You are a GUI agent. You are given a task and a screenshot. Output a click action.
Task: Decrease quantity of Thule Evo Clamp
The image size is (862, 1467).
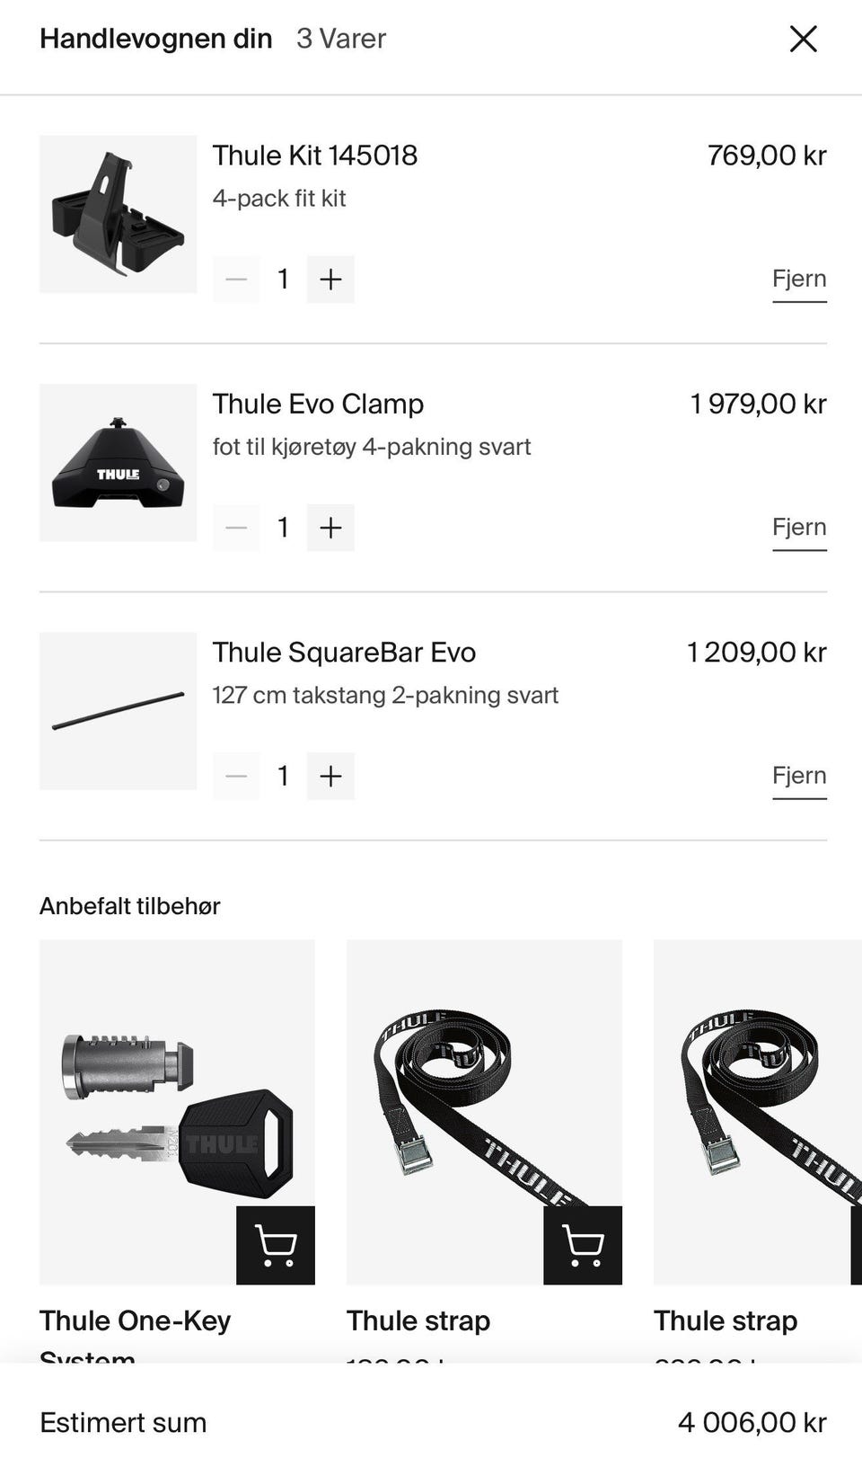(236, 528)
